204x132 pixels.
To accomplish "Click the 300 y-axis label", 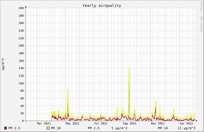I will [x=21, y=8].
